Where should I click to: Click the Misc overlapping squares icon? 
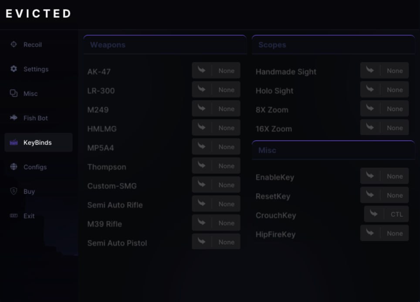pos(14,94)
